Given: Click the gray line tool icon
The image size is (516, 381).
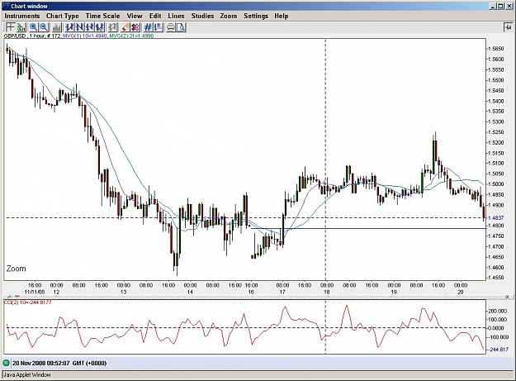Looking at the screenshot, I should (113, 27).
